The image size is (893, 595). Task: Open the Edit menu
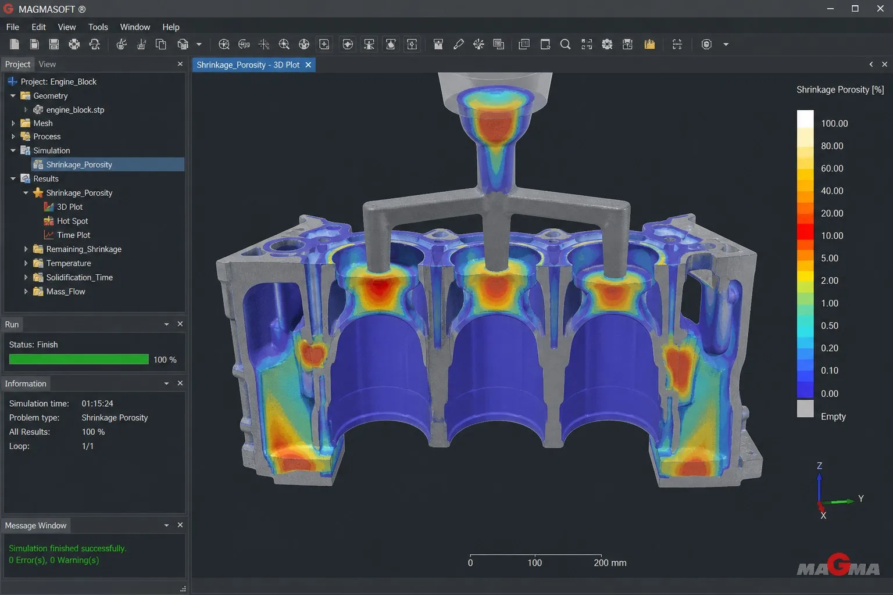[x=38, y=27]
